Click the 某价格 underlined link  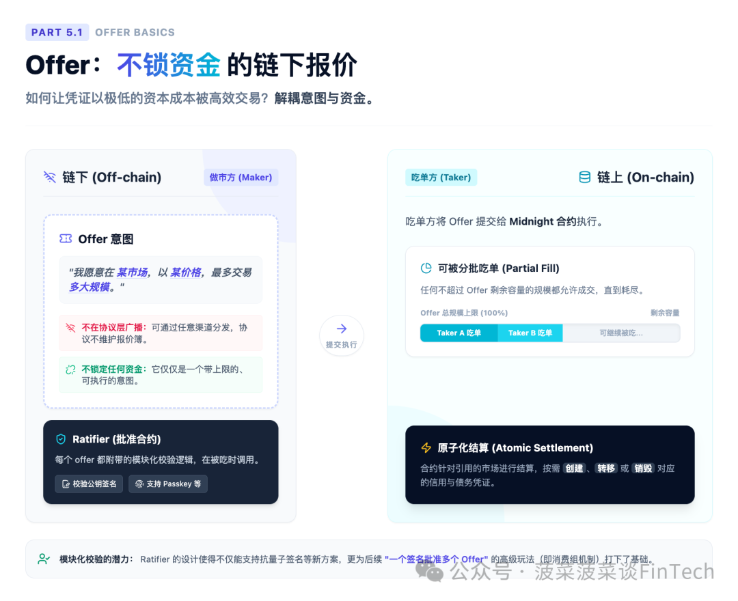coord(186,272)
